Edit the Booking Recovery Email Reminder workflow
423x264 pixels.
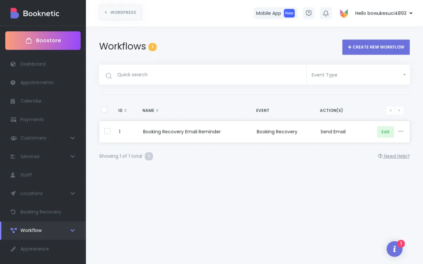point(385,132)
